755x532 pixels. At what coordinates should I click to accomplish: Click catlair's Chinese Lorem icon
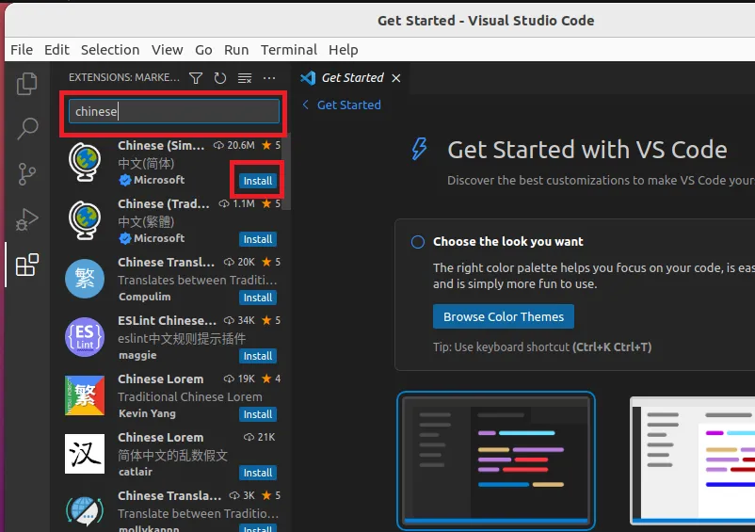85,454
